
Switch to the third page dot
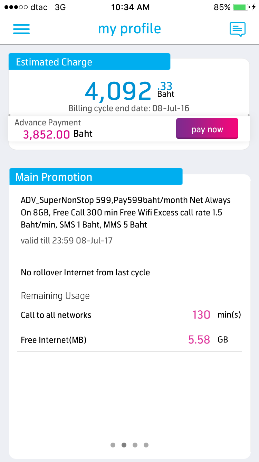pos(135,445)
